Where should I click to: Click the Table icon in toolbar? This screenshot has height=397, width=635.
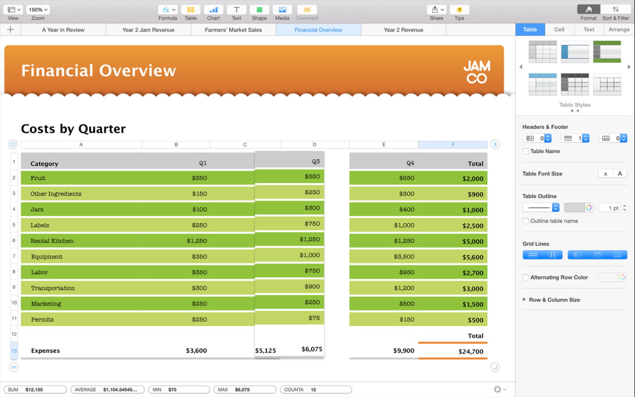[x=190, y=10]
